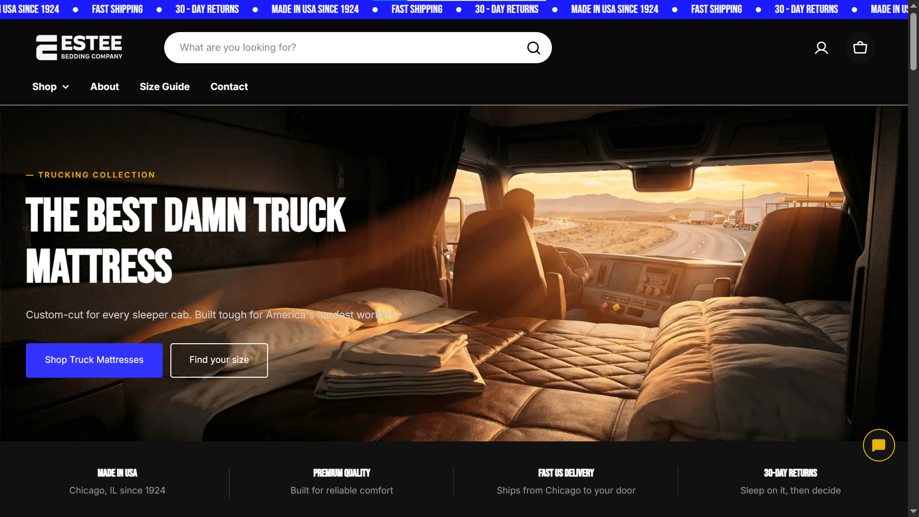Click 'THE BEST DAMN TRUCK MATTRESS' headline
This screenshot has height=517, width=919.
(x=186, y=239)
